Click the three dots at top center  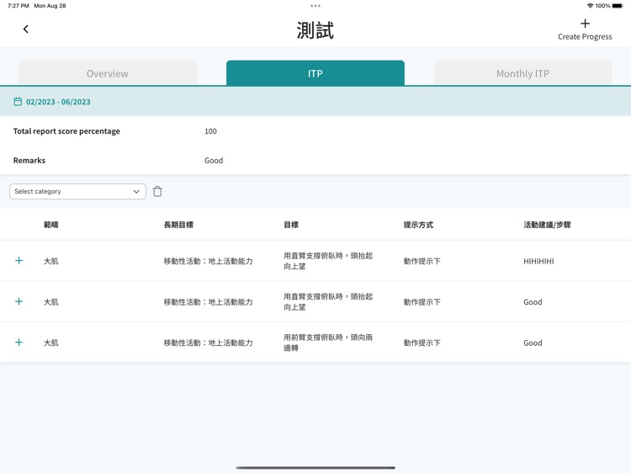[x=315, y=6]
